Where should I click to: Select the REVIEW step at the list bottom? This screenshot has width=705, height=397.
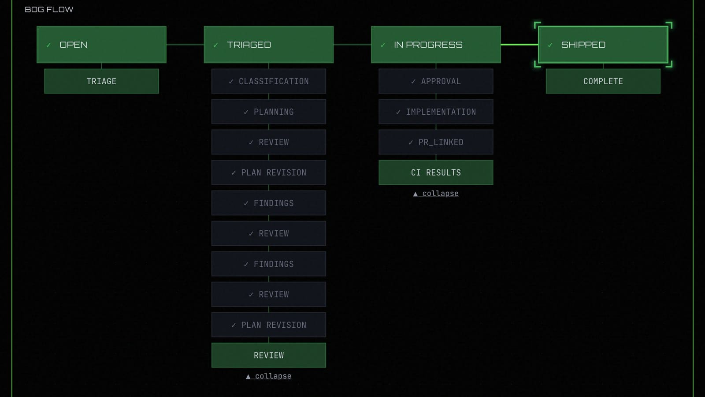point(268,355)
